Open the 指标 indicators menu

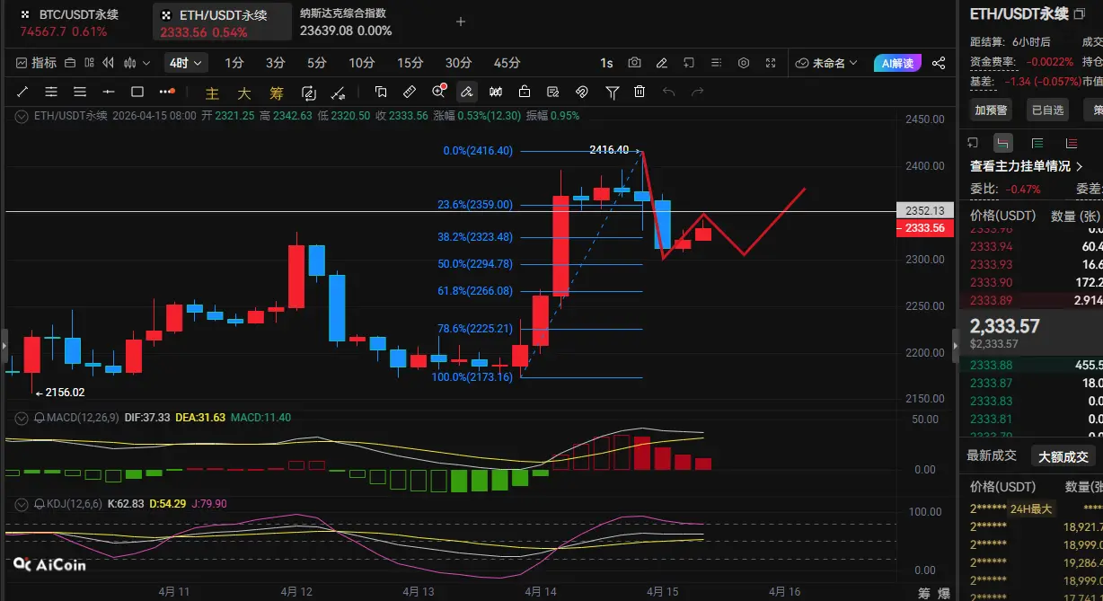pos(37,63)
